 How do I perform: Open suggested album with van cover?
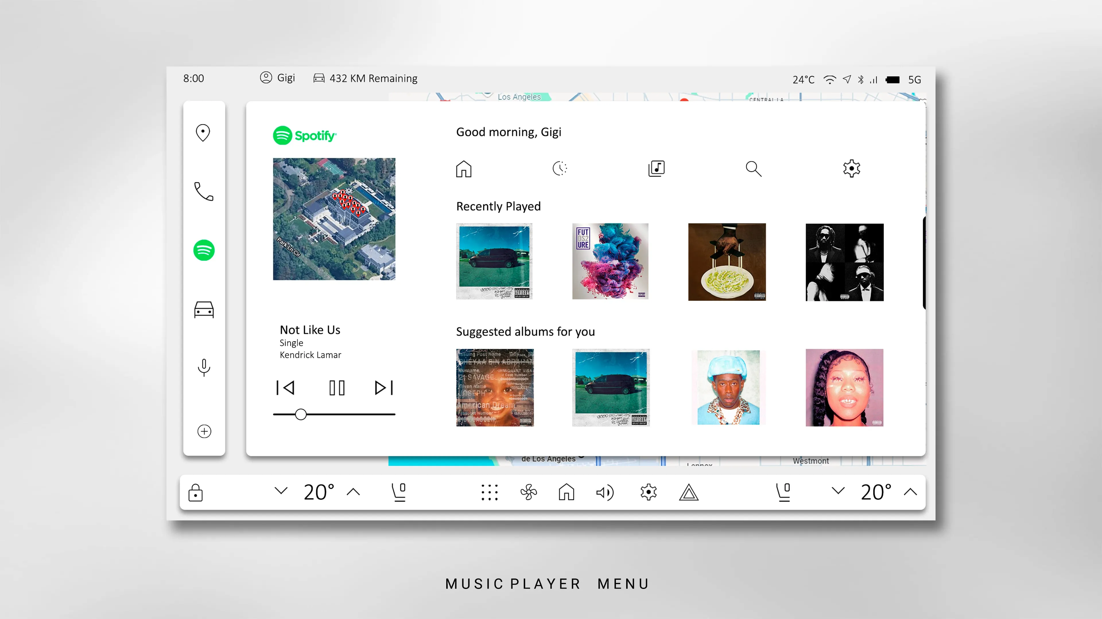coord(611,387)
